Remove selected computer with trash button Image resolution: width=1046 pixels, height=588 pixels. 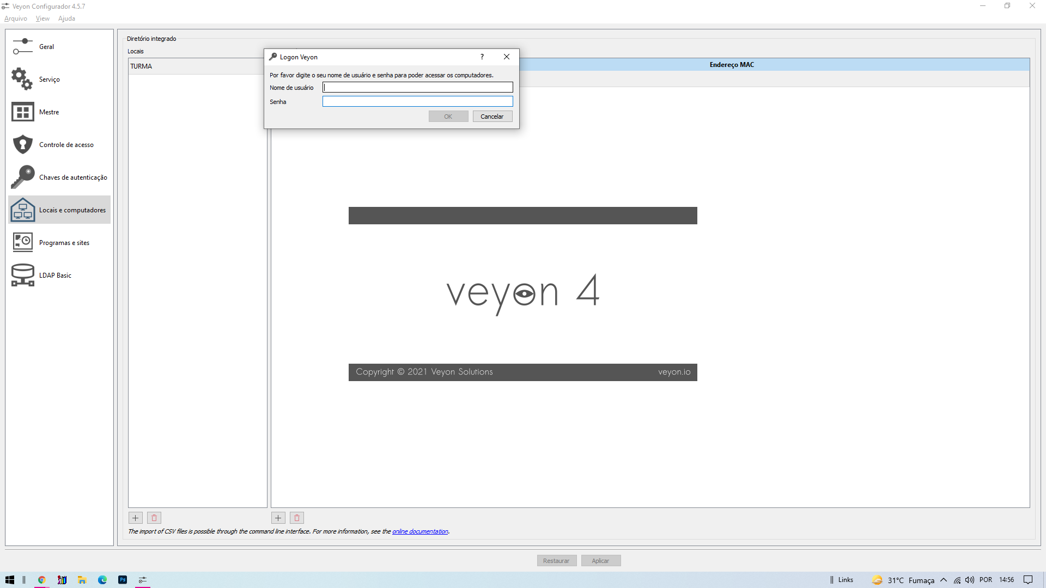296,518
